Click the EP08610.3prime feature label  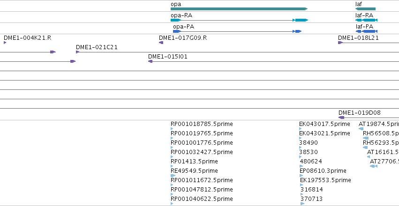pos(323,171)
